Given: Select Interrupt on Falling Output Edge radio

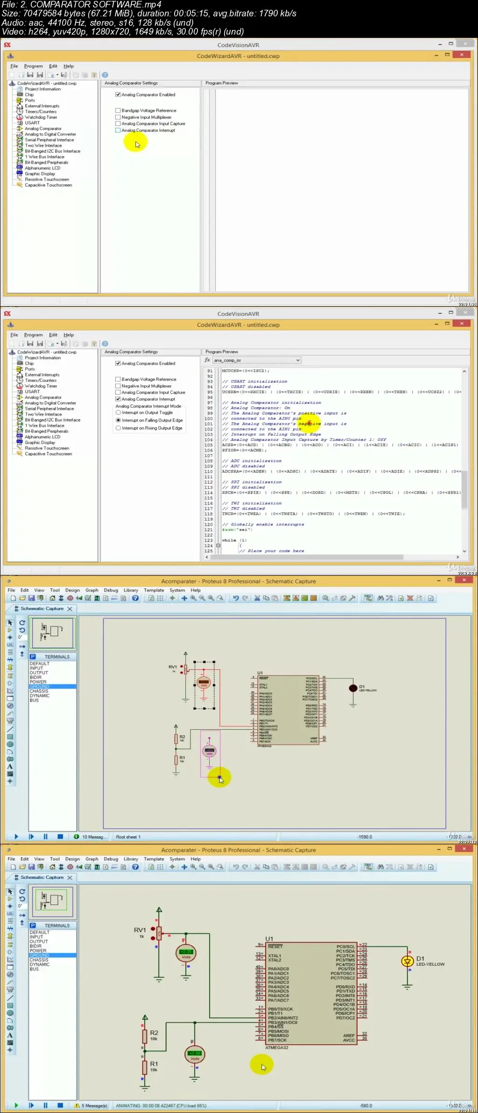Looking at the screenshot, I should tap(119, 420).
